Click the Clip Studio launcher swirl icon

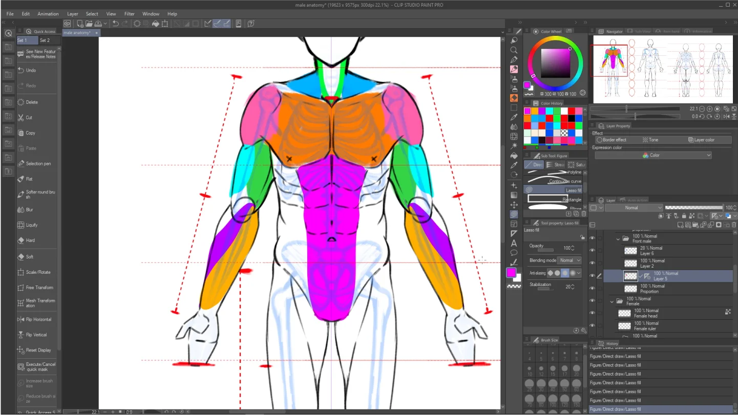click(67, 24)
